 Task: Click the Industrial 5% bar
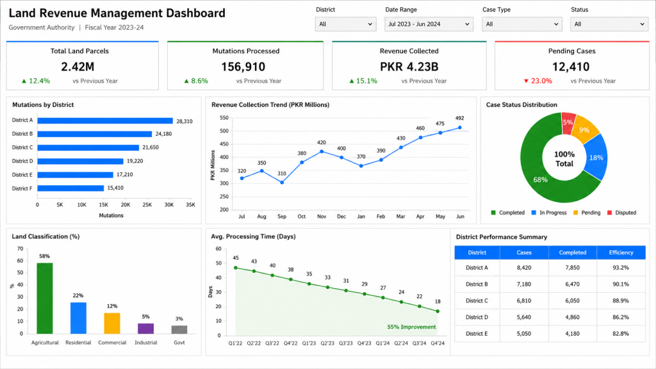pyautogui.click(x=145, y=329)
